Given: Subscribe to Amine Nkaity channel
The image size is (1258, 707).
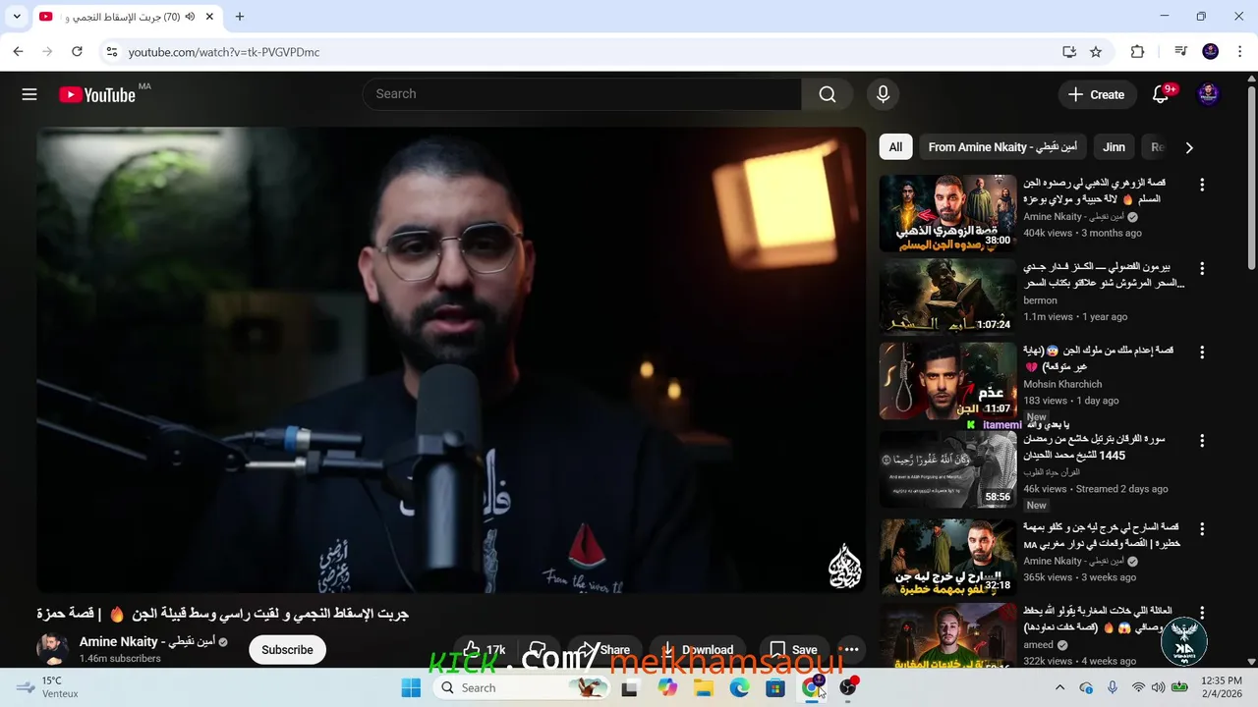Looking at the screenshot, I should 287,650.
